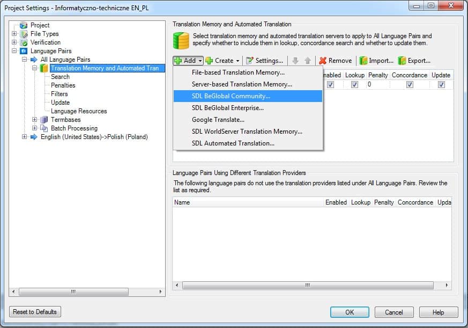Click the green plus Add icon
Screen dimensions: 468x328
pos(178,61)
